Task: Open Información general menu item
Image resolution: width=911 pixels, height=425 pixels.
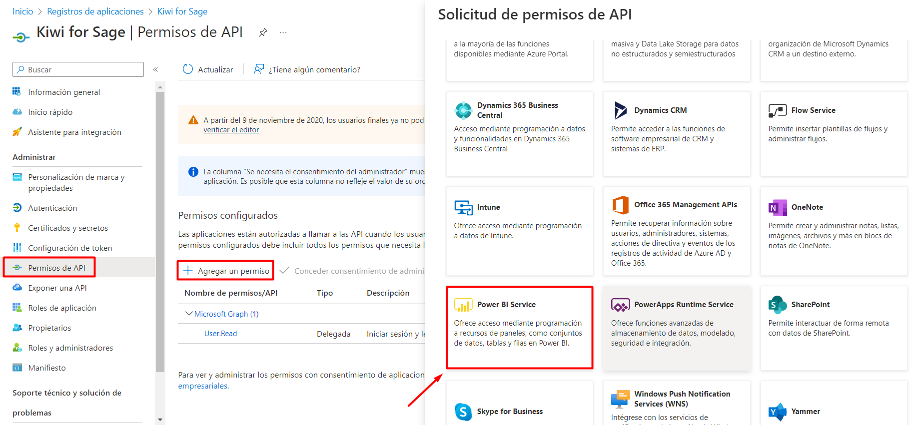Action: point(64,92)
